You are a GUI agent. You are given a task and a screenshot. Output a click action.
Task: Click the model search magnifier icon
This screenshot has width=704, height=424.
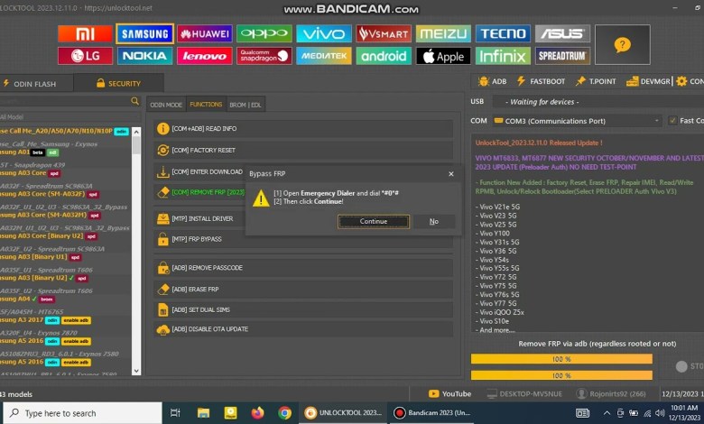click(x=135, y=102)
